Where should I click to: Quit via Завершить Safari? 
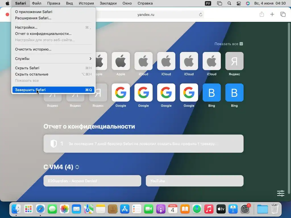coord(53,90)
